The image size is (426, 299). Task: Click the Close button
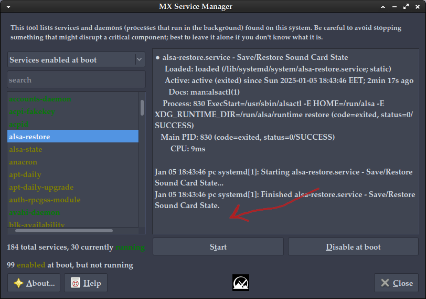pyautogui.click(x=396, y=283)
